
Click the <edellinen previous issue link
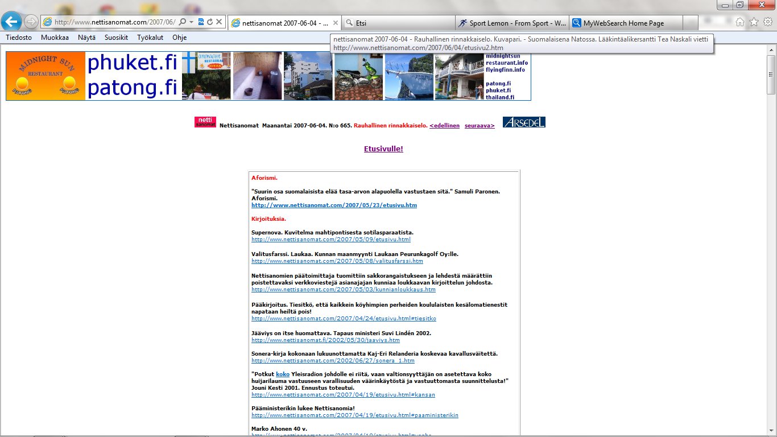point(444,126)
